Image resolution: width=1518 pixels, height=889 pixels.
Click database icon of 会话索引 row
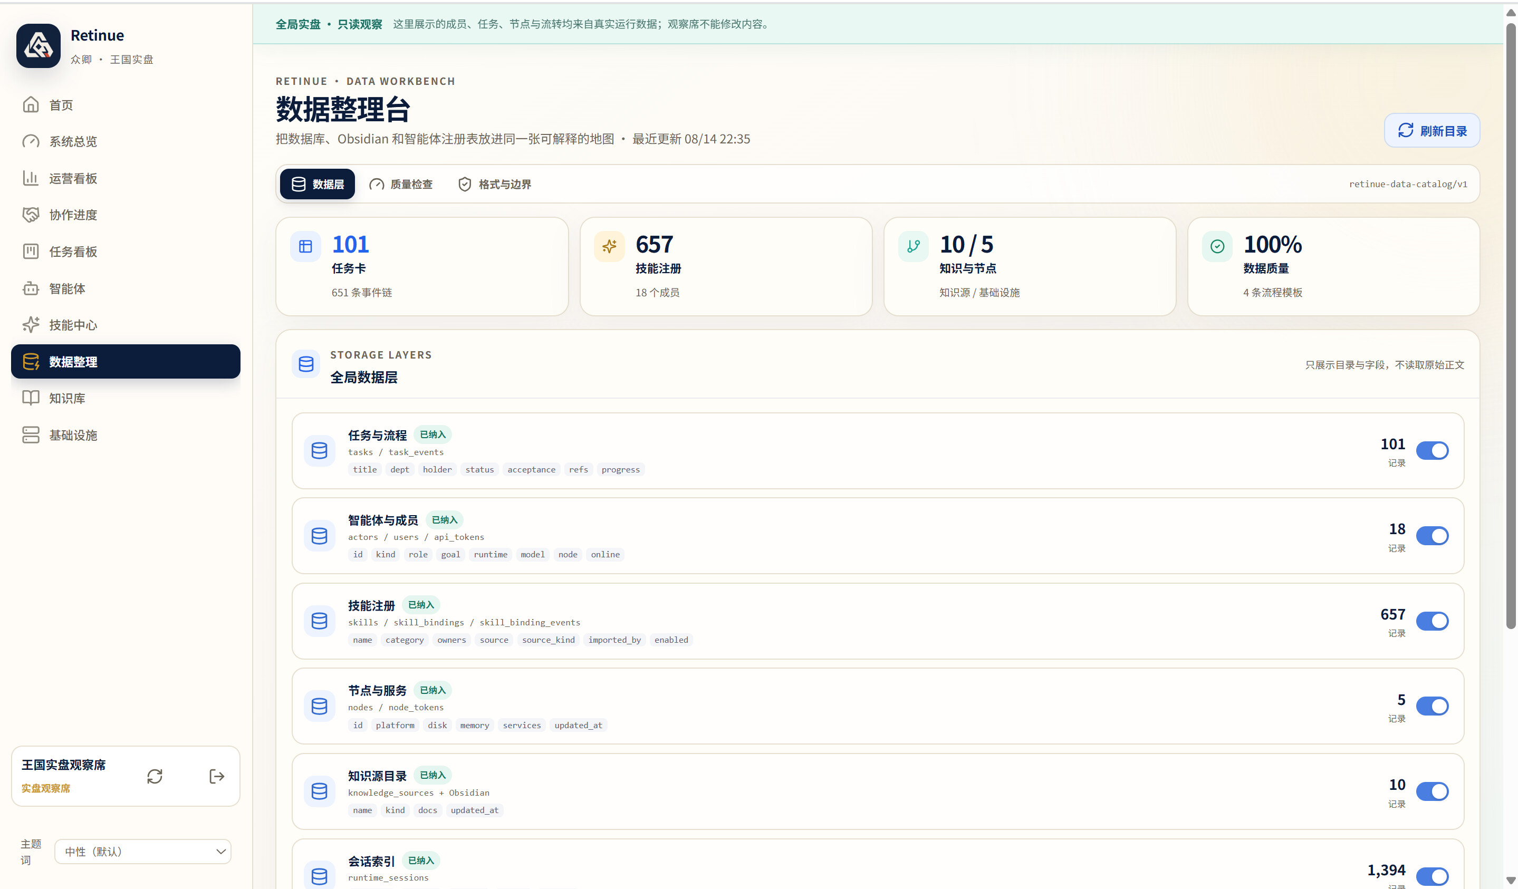(x=319, y=876)
